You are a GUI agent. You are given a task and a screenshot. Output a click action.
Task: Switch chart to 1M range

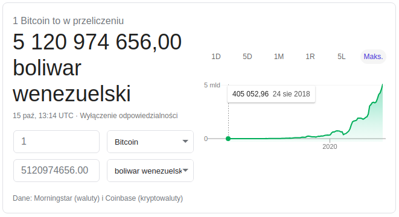(279, 57)
